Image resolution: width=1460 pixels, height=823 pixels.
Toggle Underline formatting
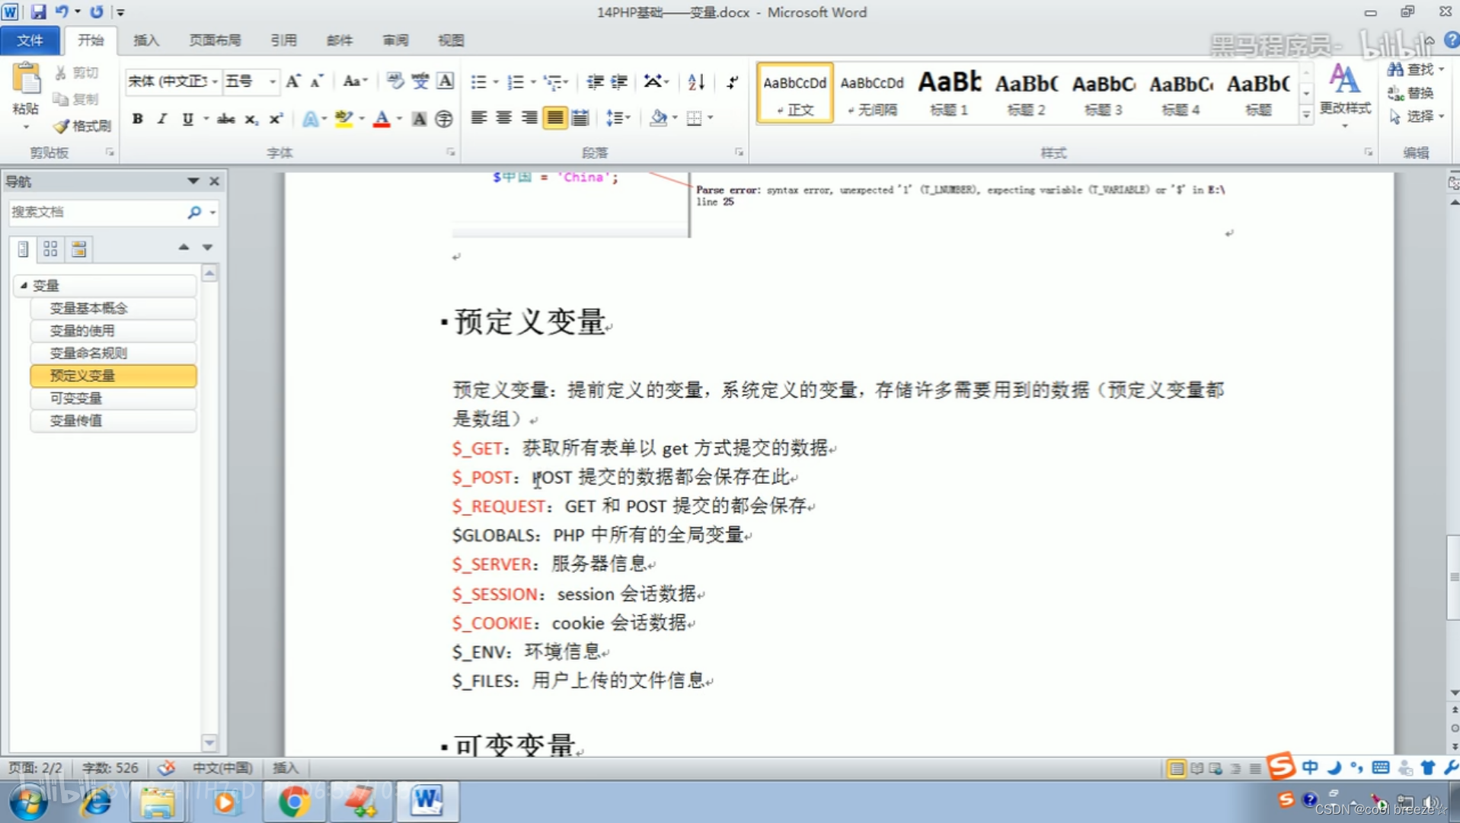[187, 118]
